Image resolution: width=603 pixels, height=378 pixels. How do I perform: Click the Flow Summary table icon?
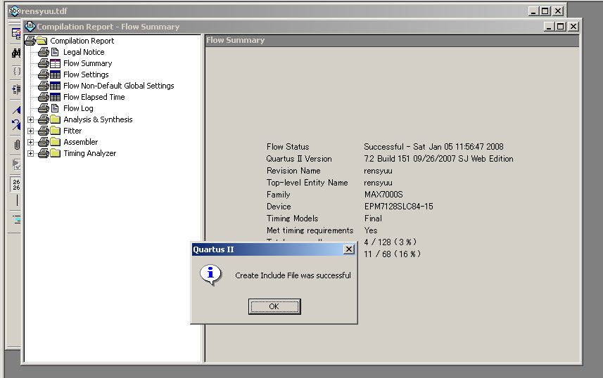point(56,63)
